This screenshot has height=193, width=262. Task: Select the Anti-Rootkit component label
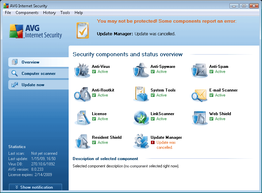[103, 90]
